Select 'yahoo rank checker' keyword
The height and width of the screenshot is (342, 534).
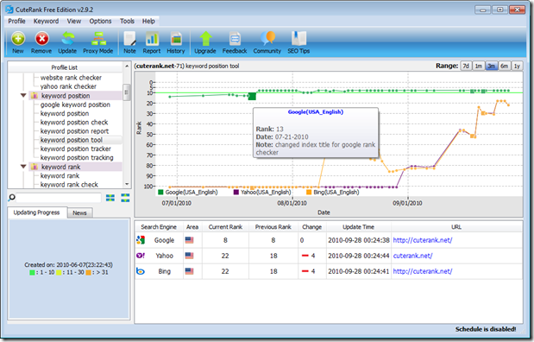pyautogui.click(x=68, y=86)
